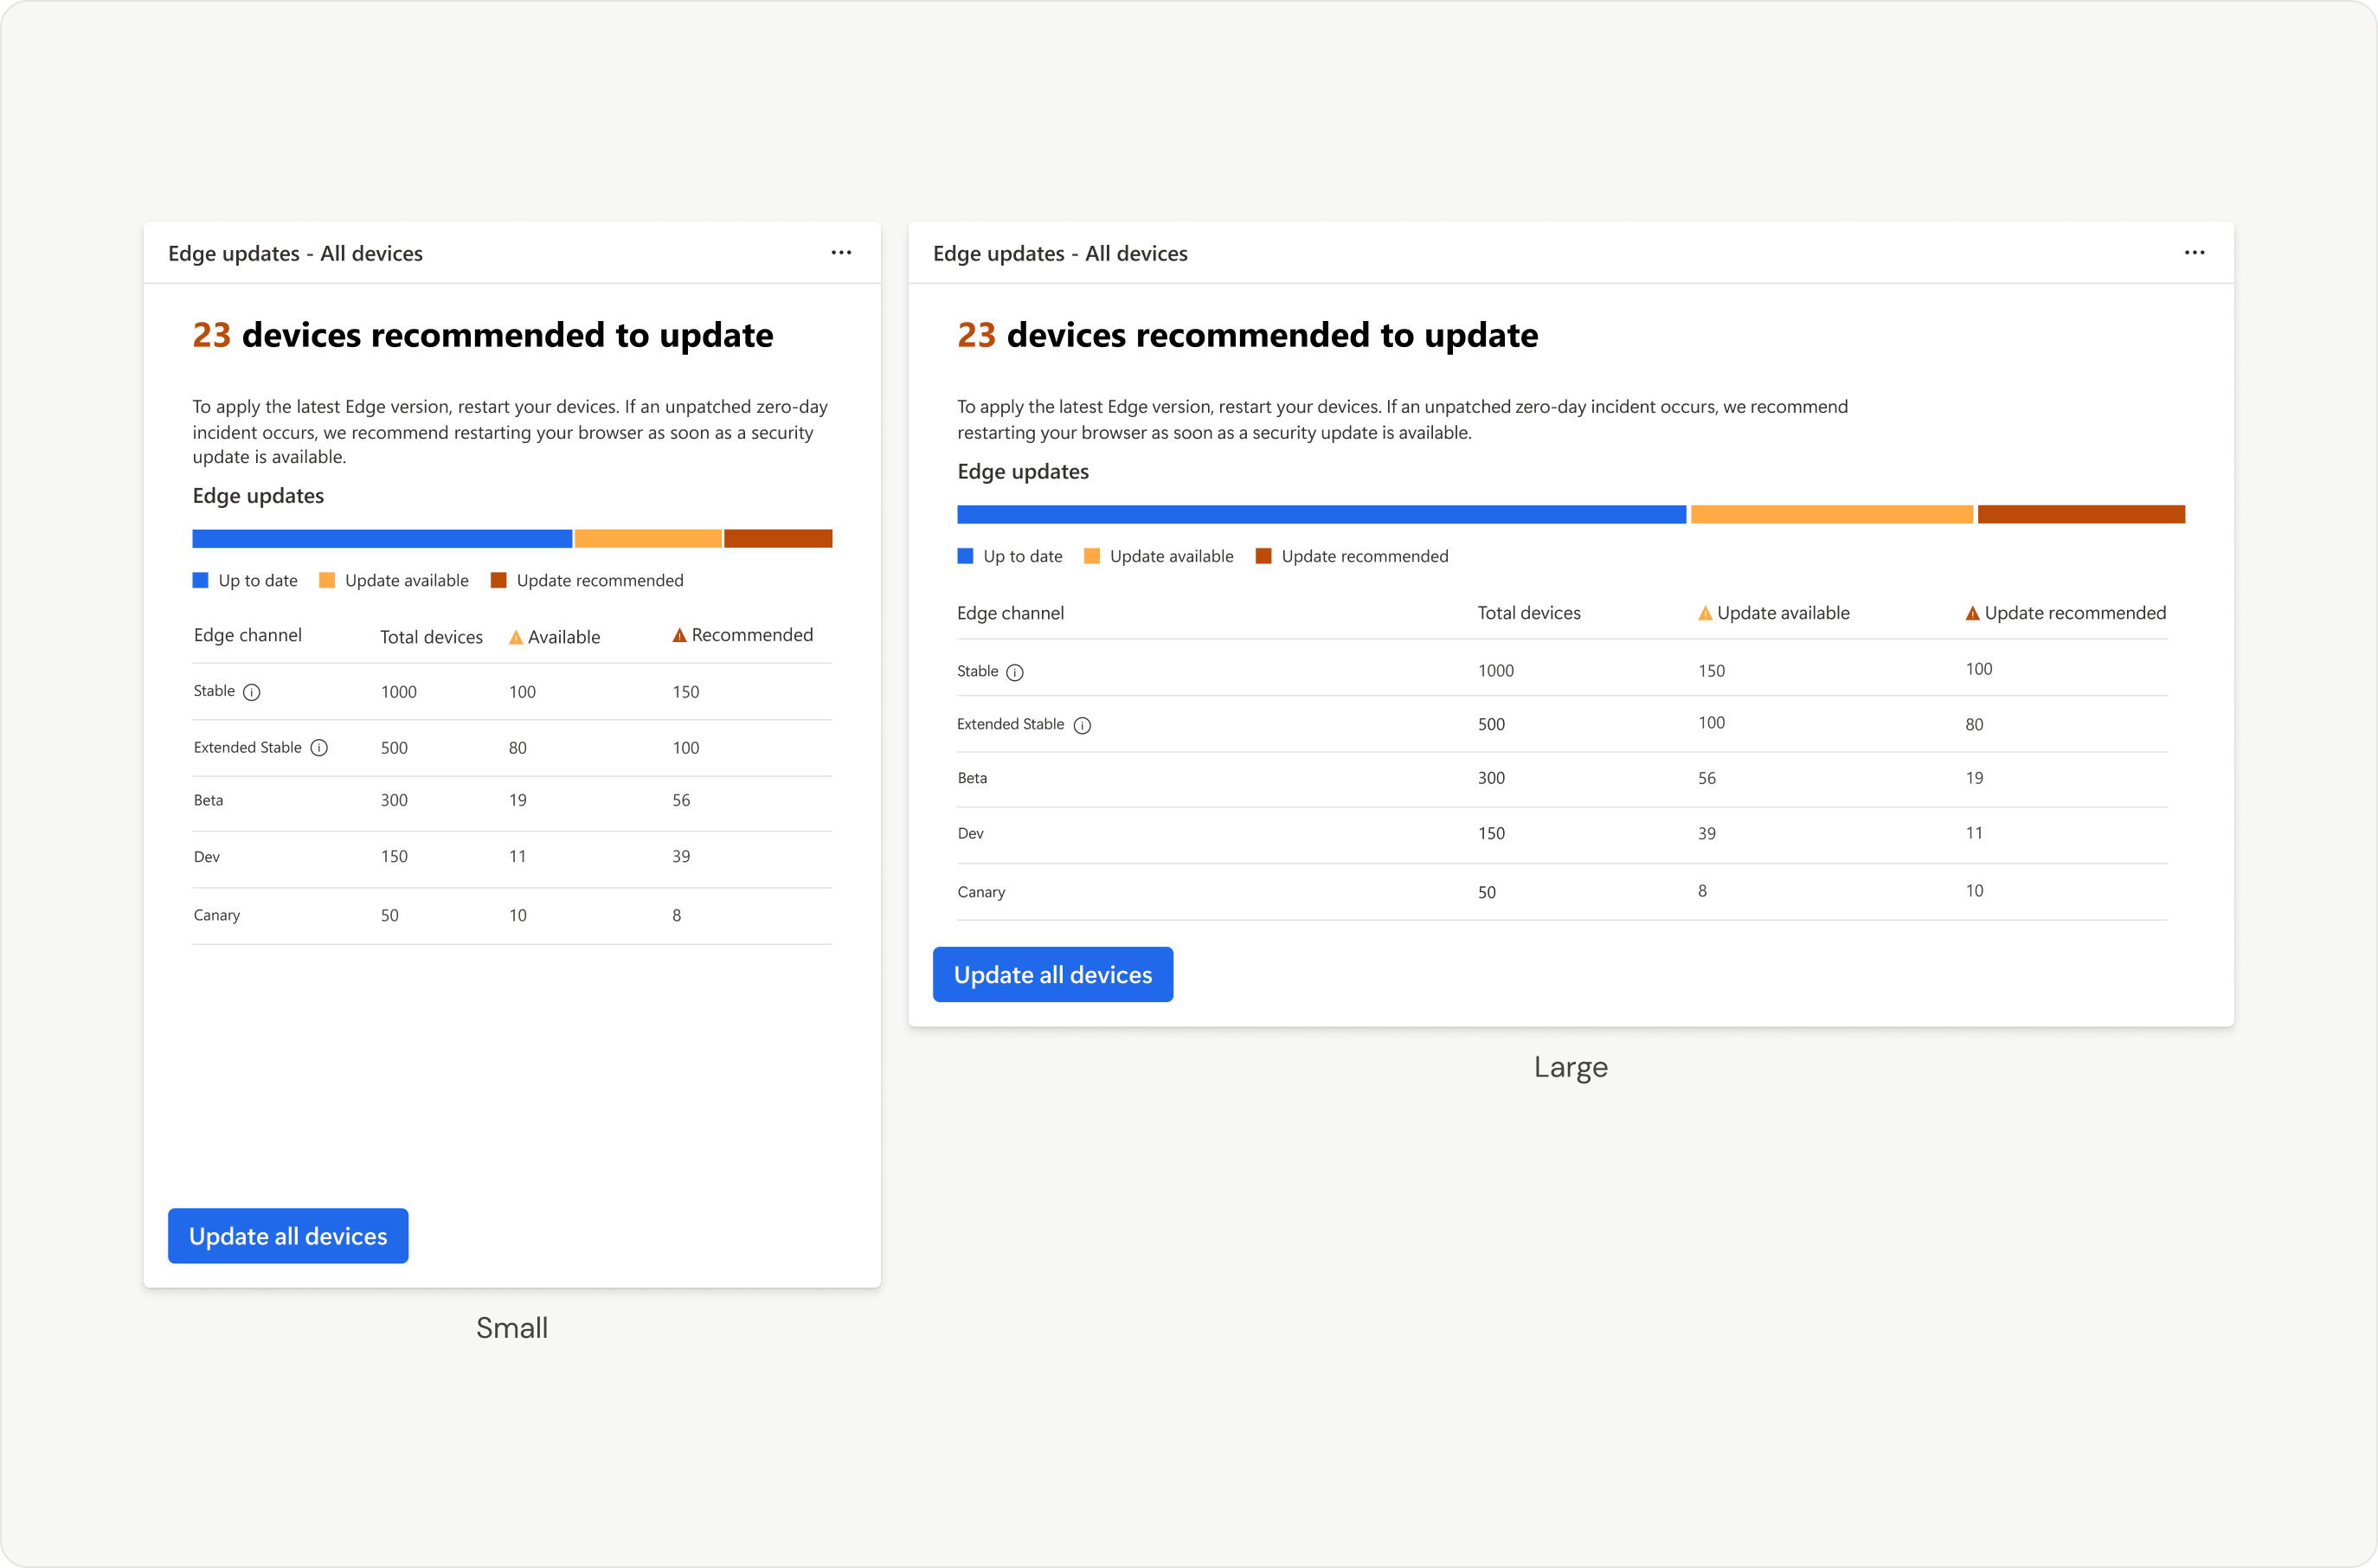Select Canary row label in Large card
The image size is (2378, 1568).
[x=981, y=892]
